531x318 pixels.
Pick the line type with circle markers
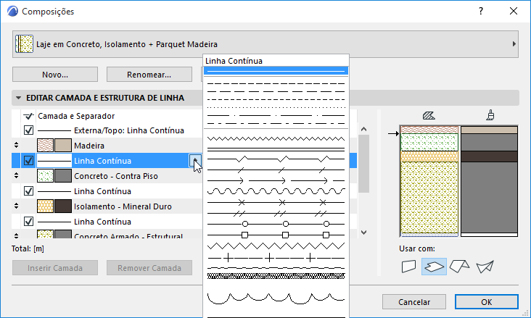pyautogui.click(x=276, y=223)
